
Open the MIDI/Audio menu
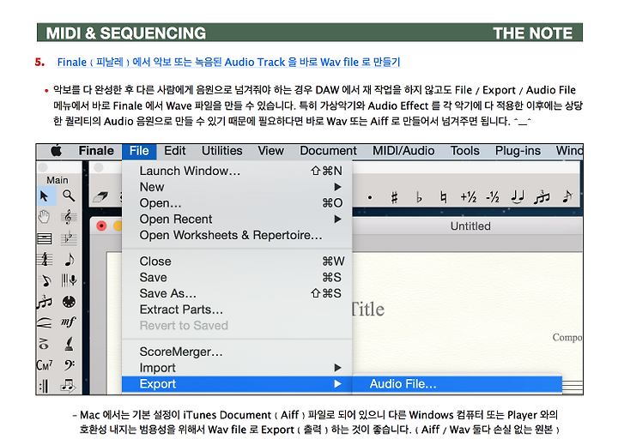(403, 150)
